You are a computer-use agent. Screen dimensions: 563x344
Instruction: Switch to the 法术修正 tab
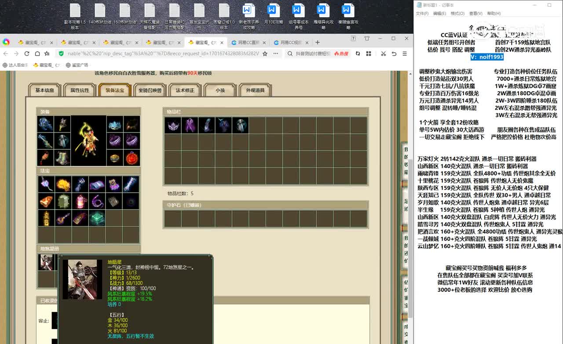tap(185, 90)
